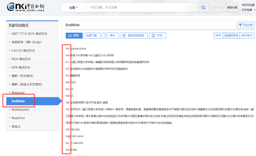Click the eye icon in 预览
This screenshot has height=156, width=256.
tap(70, 36)
